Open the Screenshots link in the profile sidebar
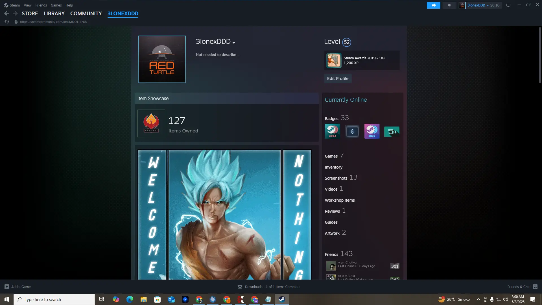 coord(336,178)
